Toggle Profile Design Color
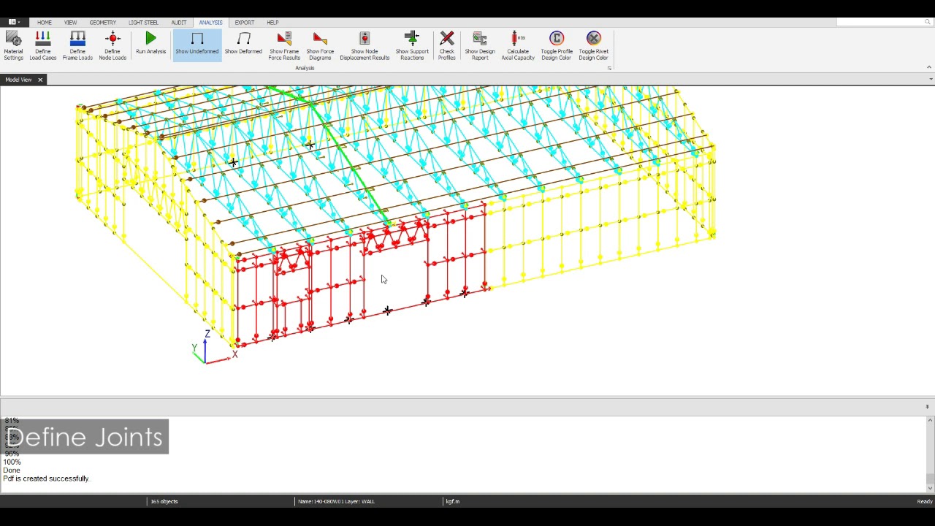Viewport: 935px width, 526px height. 557,45
